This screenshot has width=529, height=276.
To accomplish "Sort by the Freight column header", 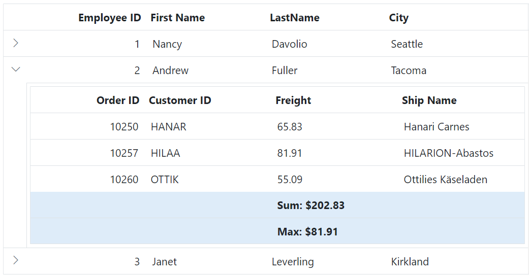I will point(293,100).
